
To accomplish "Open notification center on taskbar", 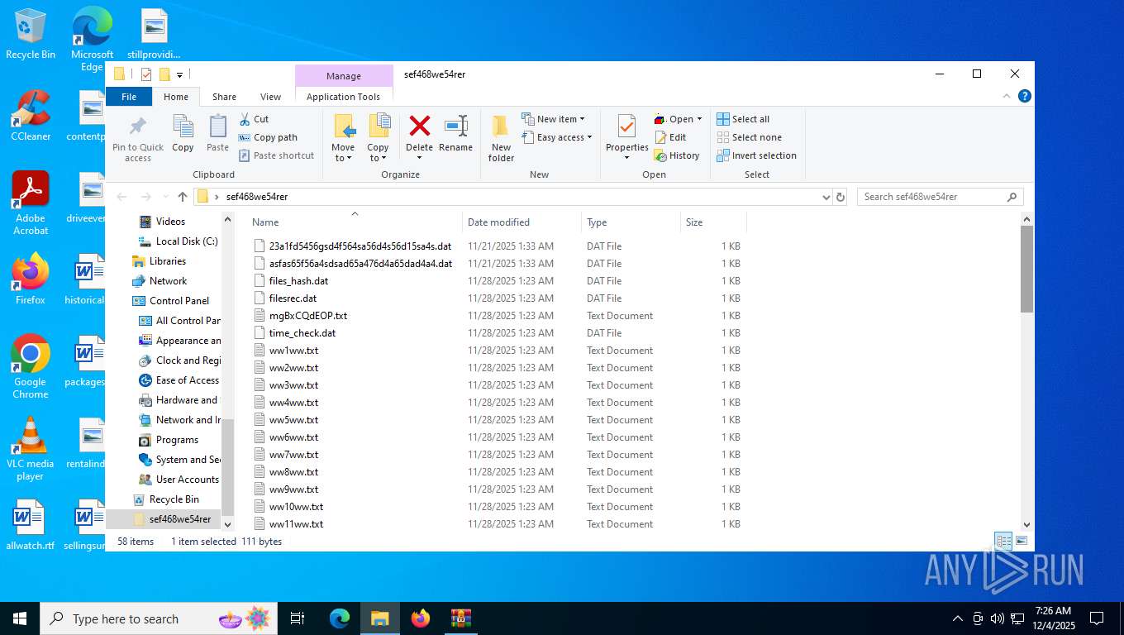I will [1097, 618].
